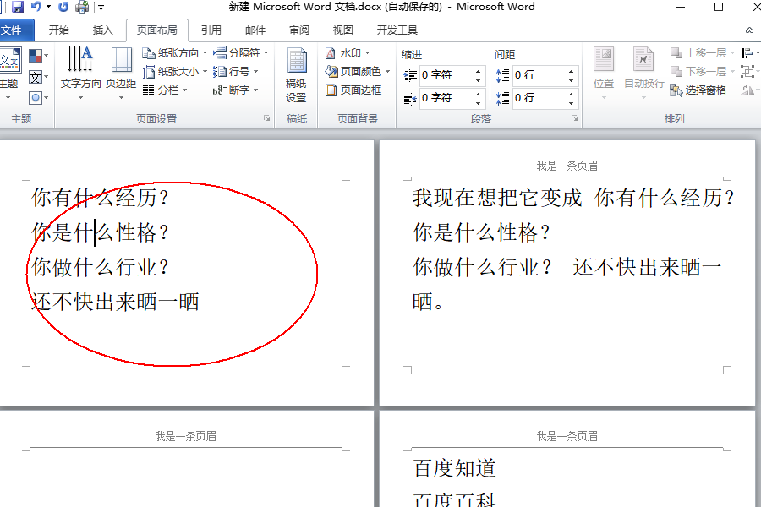Viewport: 761px width, 507px height.
Task: Switch to the 引用 tab
Action: [x=211, y=30]
